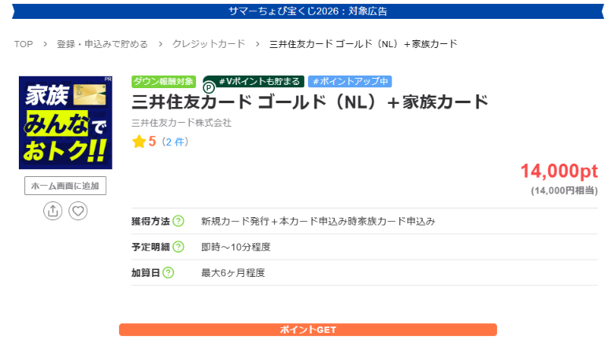
Task: Click the green P point badge icon
Action: pyautogui.click(x=209, y=88)
